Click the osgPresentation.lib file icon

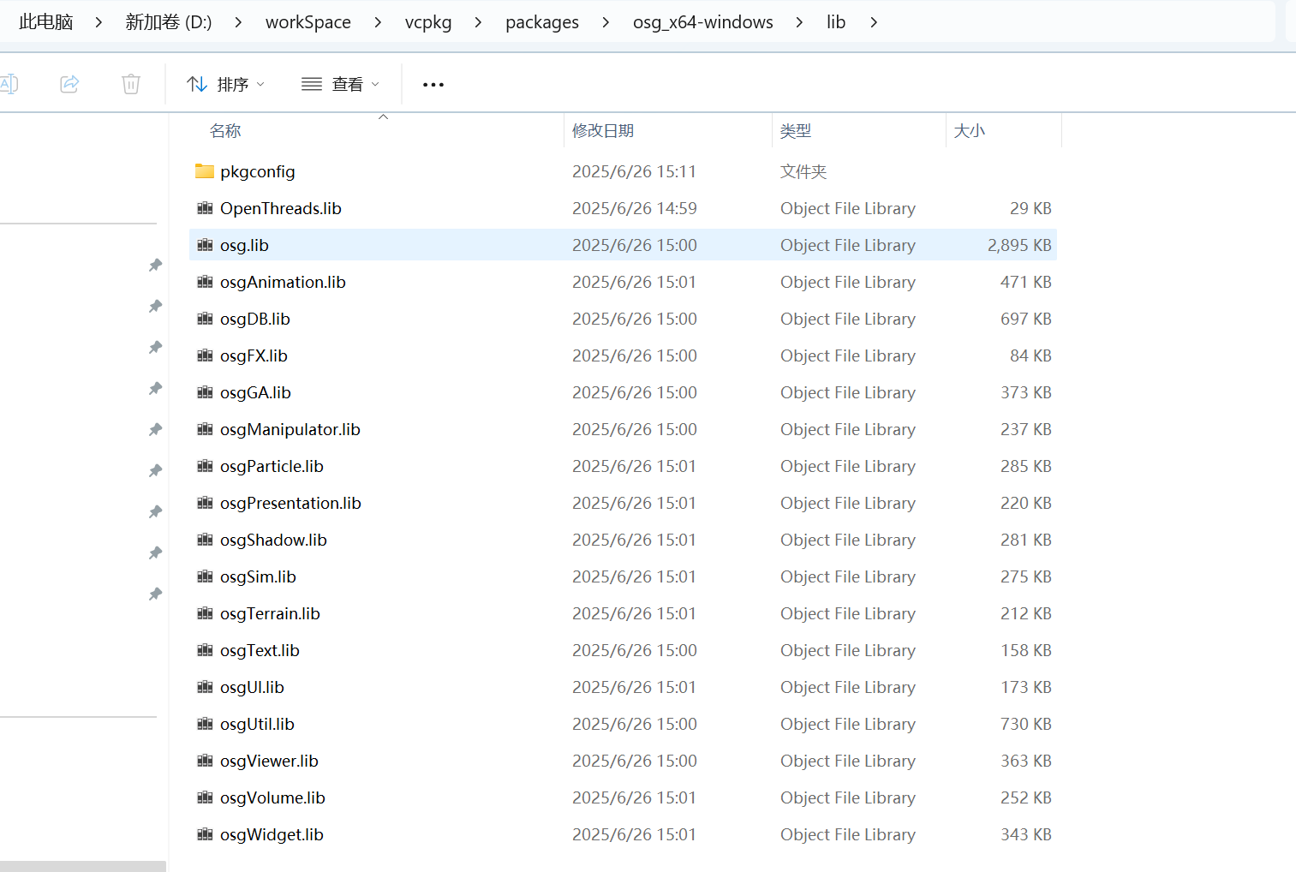(x=205, y=503)
